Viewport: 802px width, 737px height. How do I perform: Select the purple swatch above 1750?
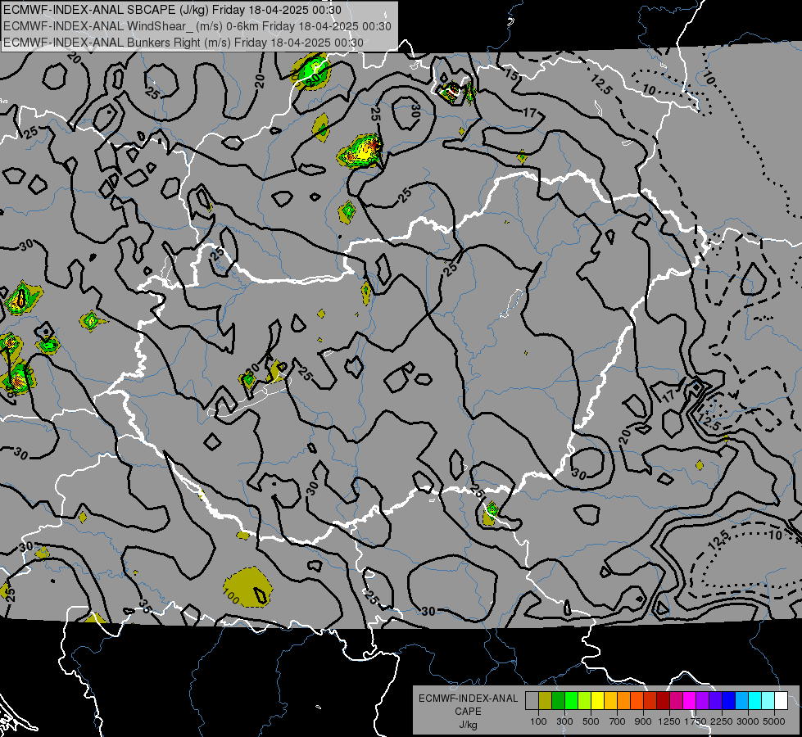pos(702,701)
